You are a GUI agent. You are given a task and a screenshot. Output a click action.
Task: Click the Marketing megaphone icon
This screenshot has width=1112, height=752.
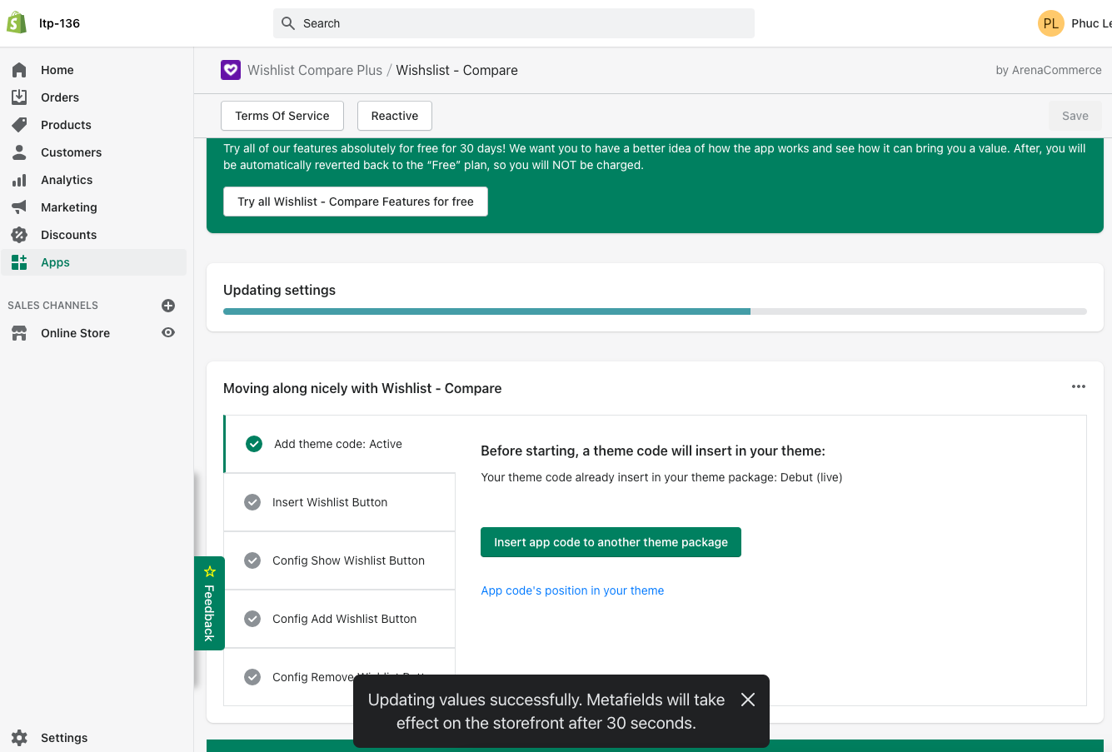click(x=19, y=207)
